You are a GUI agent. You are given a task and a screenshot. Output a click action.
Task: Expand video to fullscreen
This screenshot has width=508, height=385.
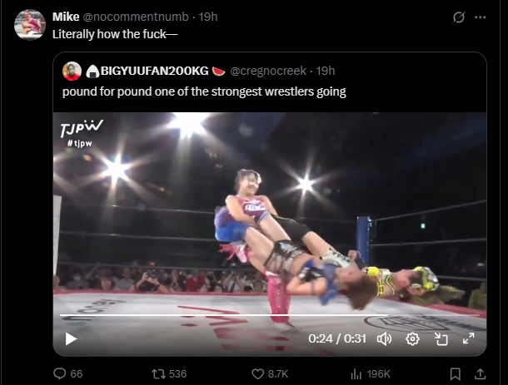point(469,338)
